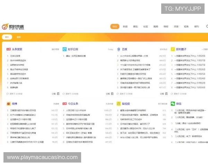The width and height of the screenshot is (208, 166).
Task: Refresh the 即刻圈子 card
Action: click(x=172, y=94)
